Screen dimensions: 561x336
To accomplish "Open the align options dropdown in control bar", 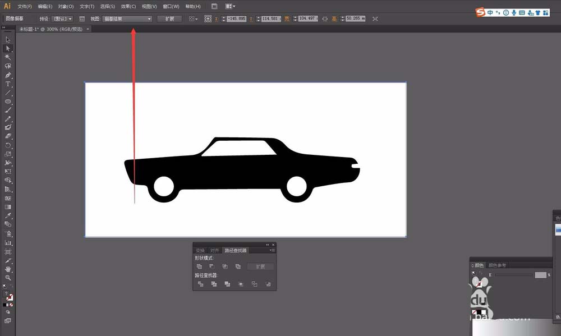I will 193,19.
